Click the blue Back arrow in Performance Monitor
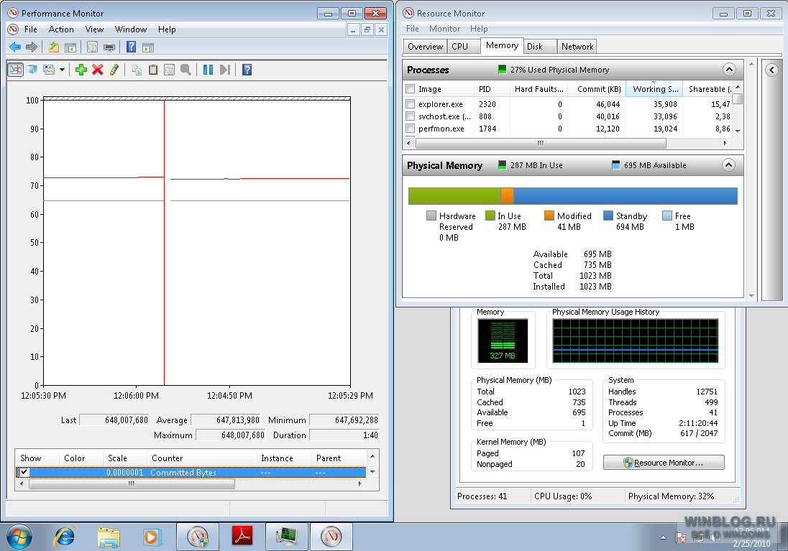Image resolution: width=788 pixels, height=551 pixels. tap(15, 47)
